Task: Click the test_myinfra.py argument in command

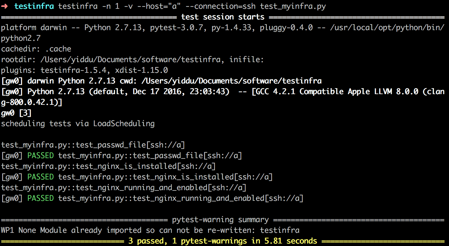Action: [293, 6]
